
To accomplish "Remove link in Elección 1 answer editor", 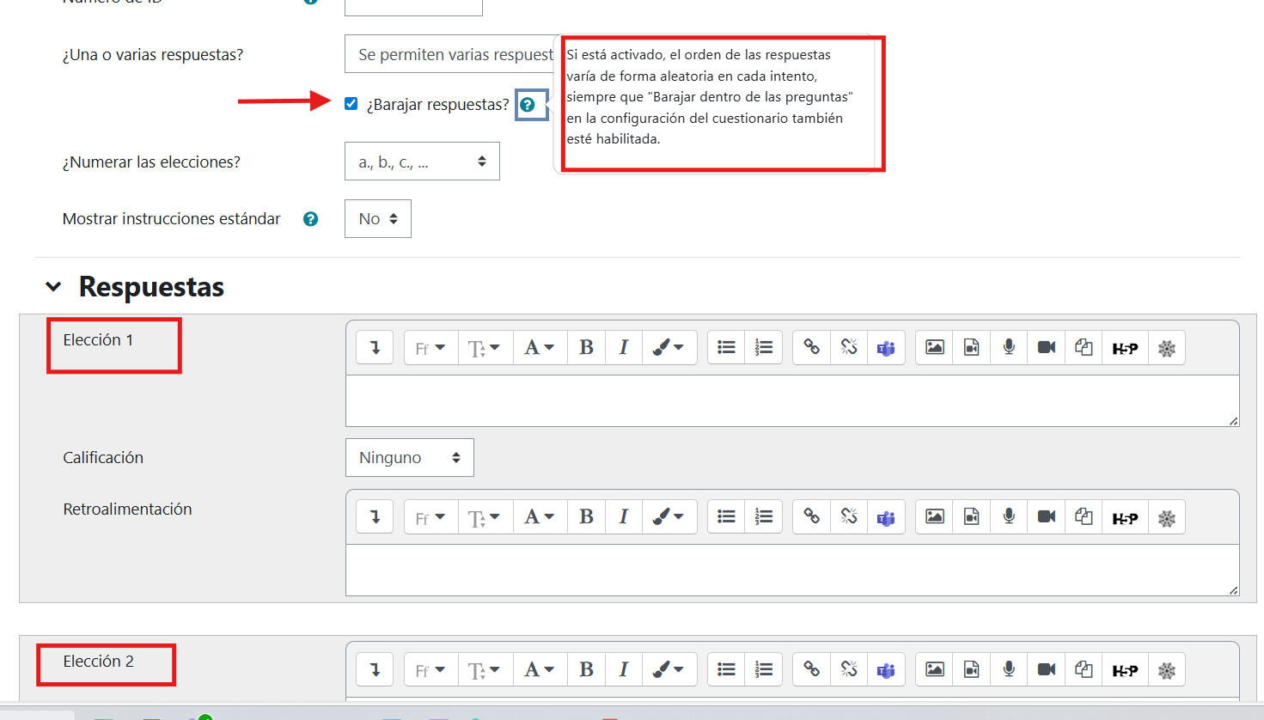I will [849, 347].
